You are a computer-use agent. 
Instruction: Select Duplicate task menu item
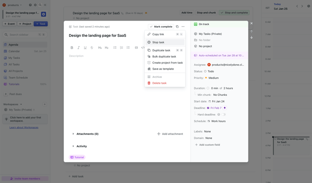coord(165,51)
